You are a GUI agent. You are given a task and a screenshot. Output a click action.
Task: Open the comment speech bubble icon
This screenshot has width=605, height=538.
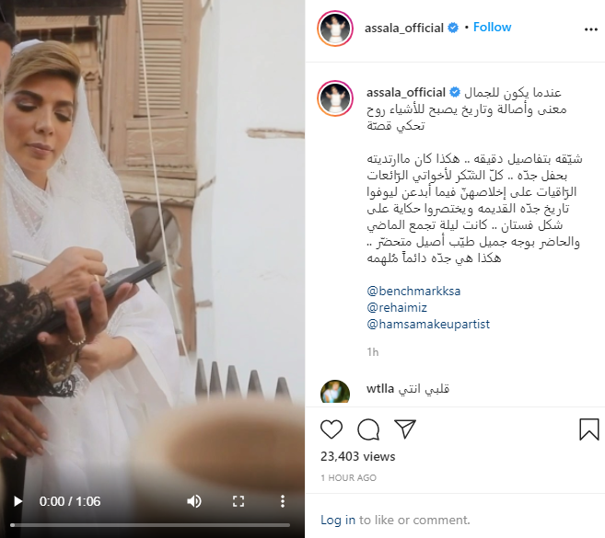(368, 429)
